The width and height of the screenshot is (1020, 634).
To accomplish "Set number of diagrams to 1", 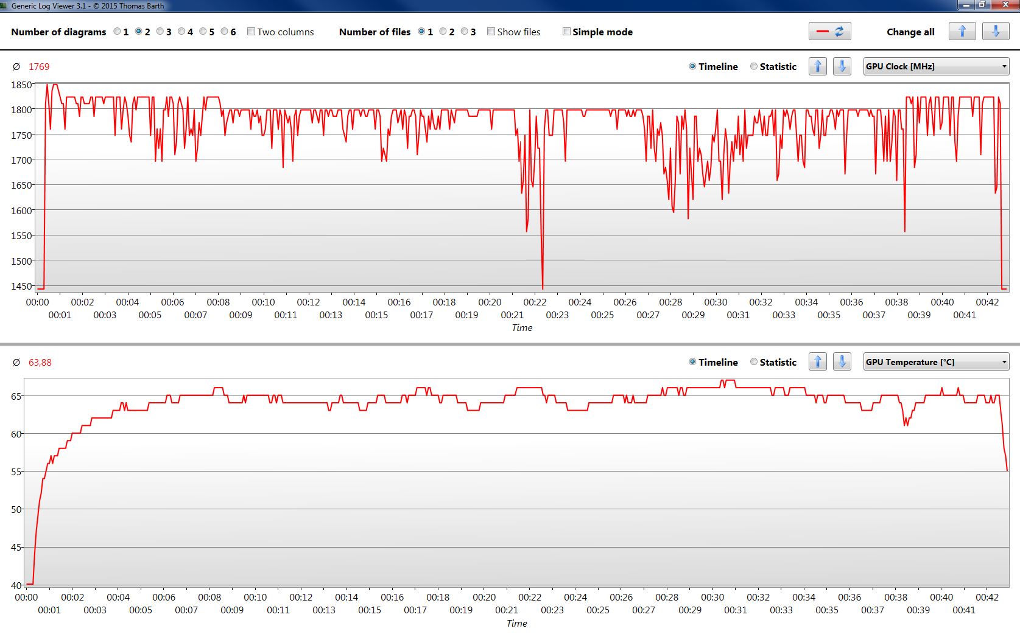I will (117, 32).
